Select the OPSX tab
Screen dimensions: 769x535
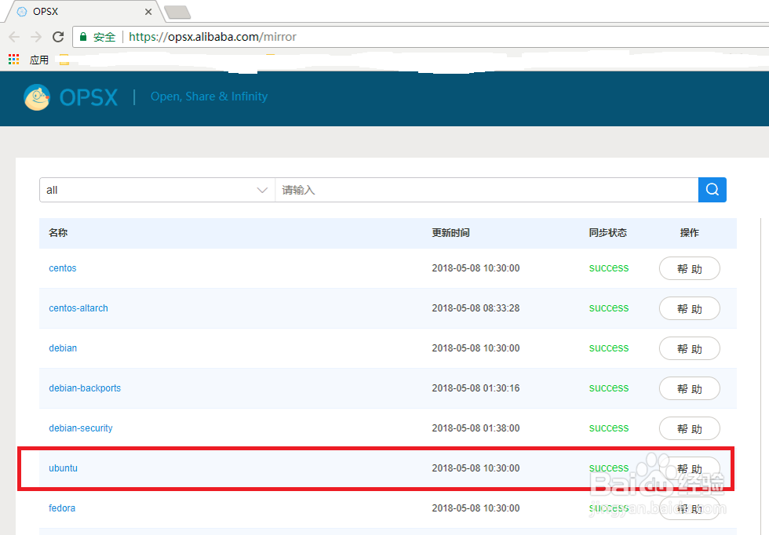(83, 12)
